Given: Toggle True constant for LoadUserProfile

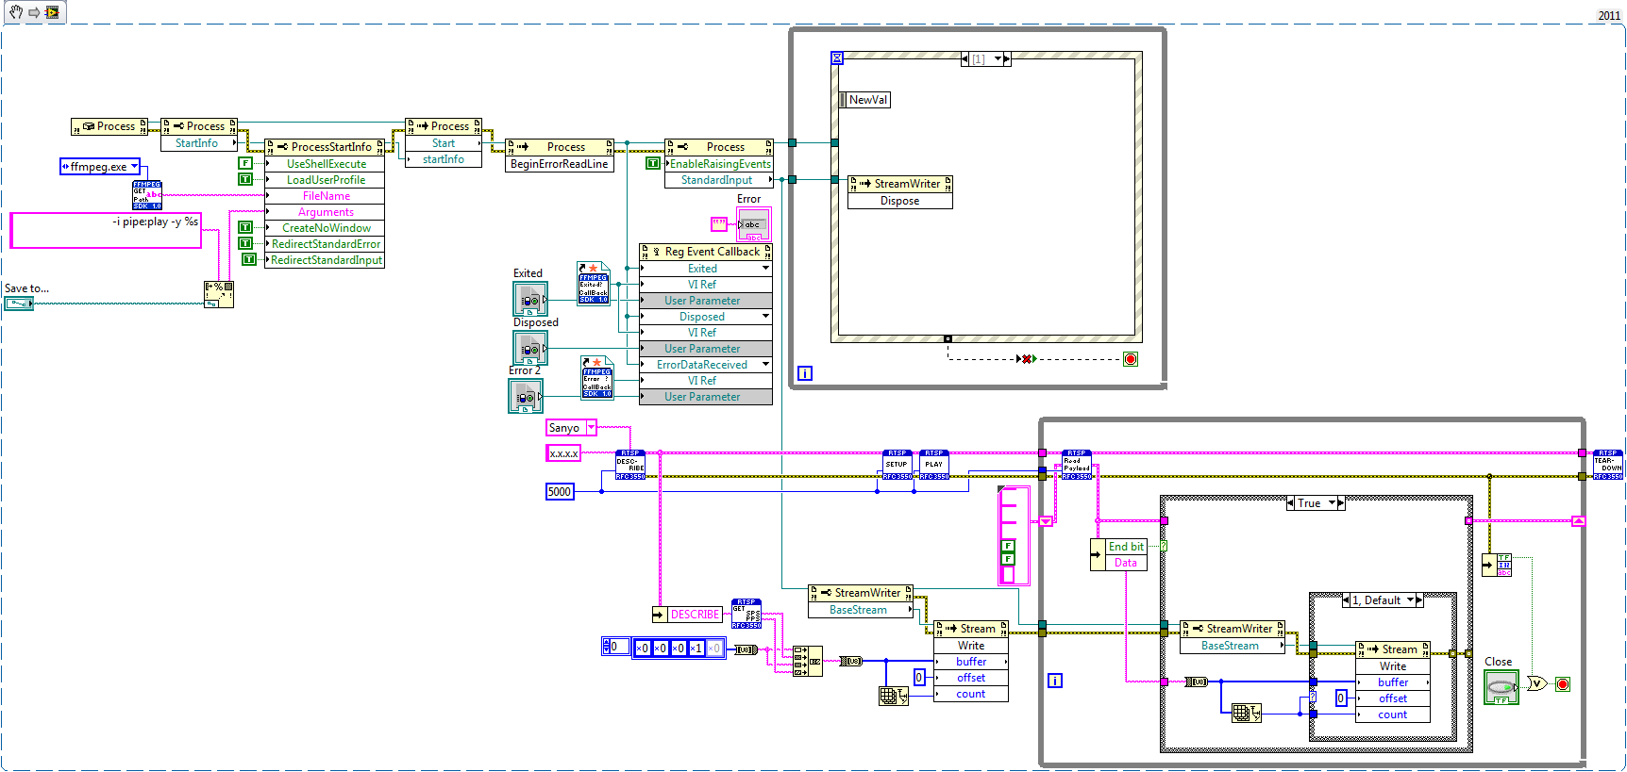Looking at the screenshot, I should coord(245,179).
